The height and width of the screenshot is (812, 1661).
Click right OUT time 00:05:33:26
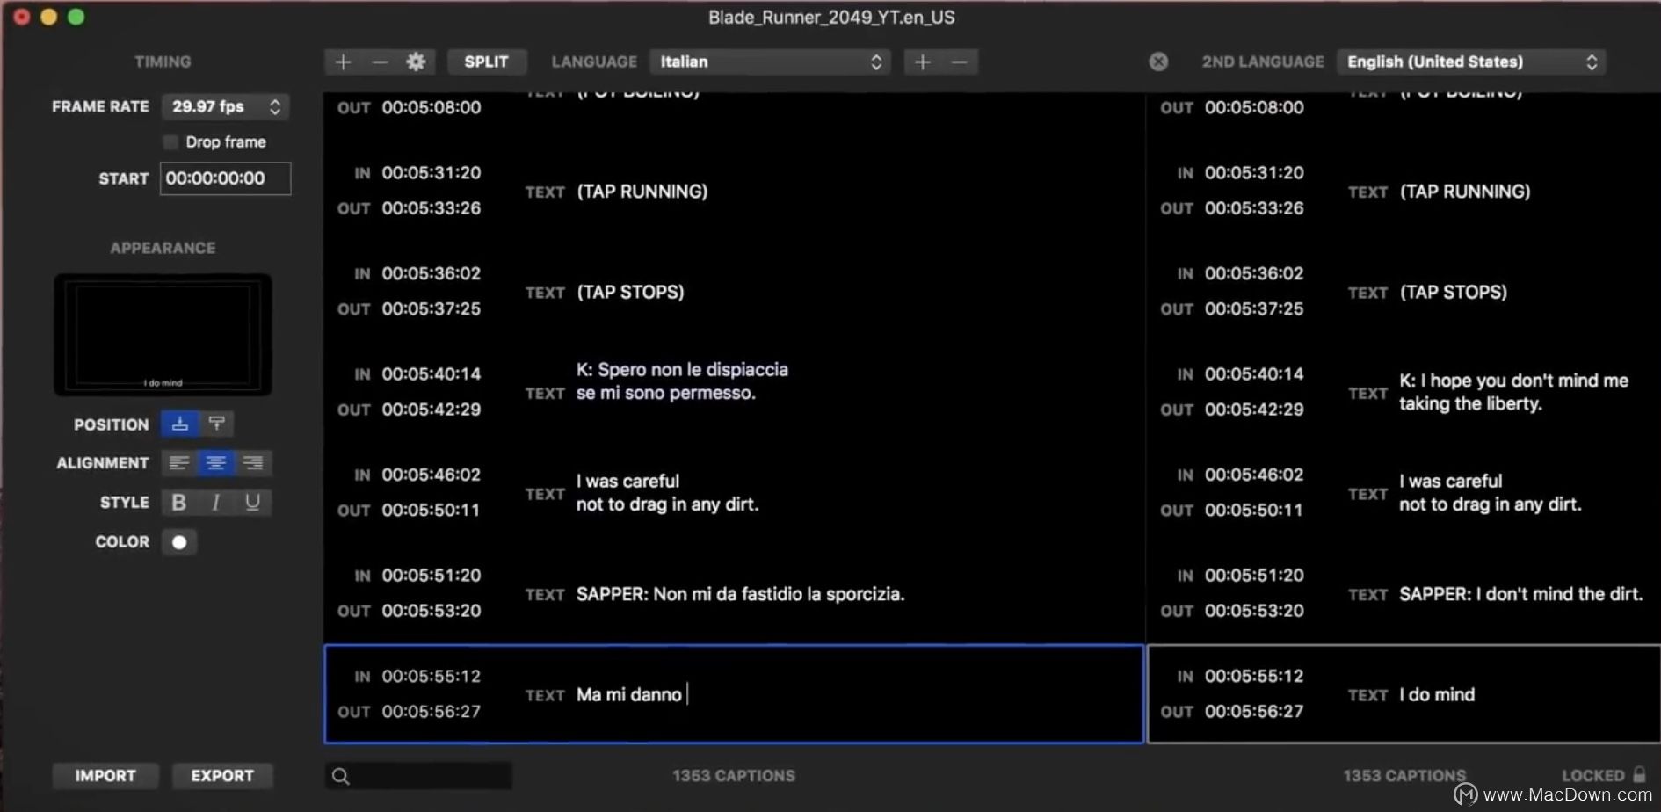1254,207
